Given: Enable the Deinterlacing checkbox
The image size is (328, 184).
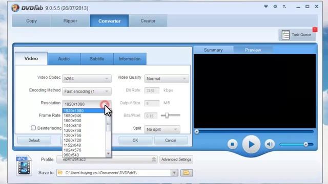Looking at the screenshot, I should [x=33, y=128].
